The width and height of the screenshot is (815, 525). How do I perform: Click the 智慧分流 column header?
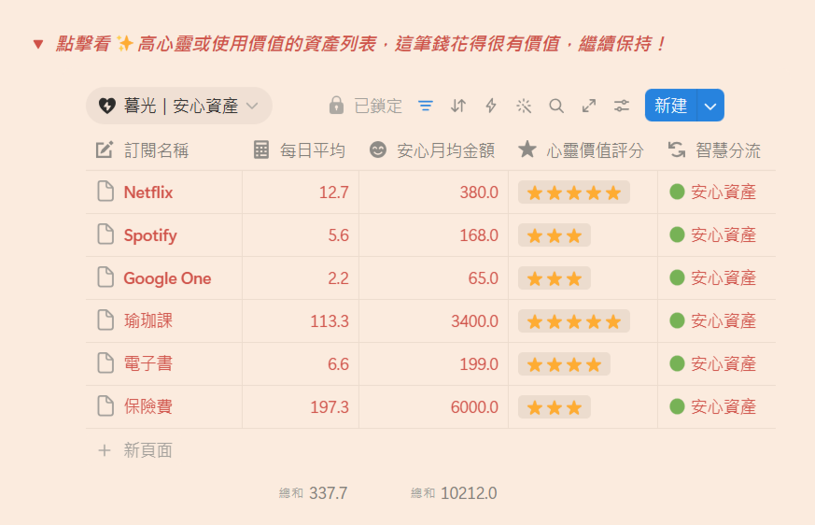[x=716, y=150]
